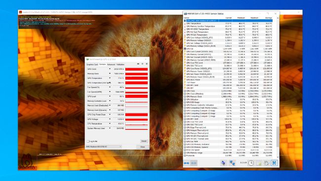Open the AMD Radeon RX graphics card selector
Viewport: 321px width, 181px height.
[104, 147]
